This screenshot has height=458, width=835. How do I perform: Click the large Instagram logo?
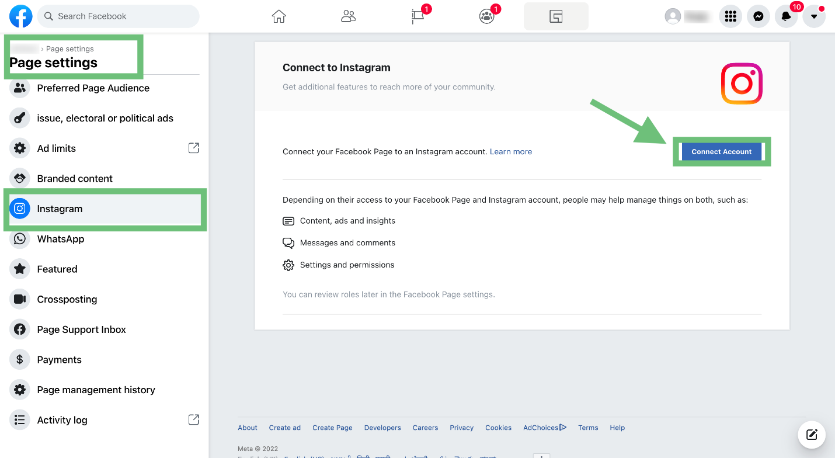[x=742, y=84]
